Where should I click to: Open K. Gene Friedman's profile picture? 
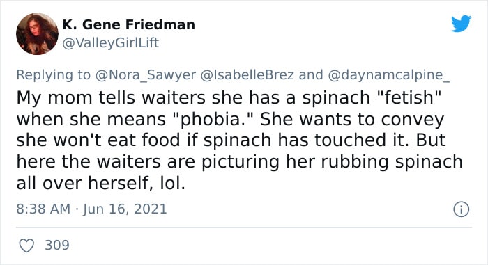coord(37,34)
